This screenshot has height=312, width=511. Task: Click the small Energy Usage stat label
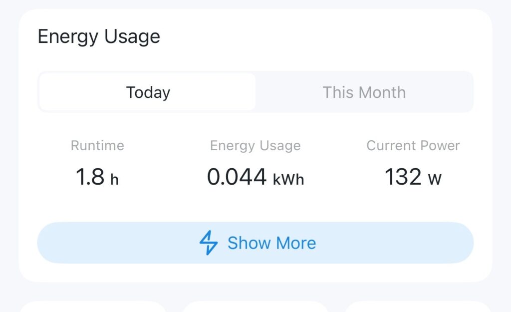[x=255, y=146]
